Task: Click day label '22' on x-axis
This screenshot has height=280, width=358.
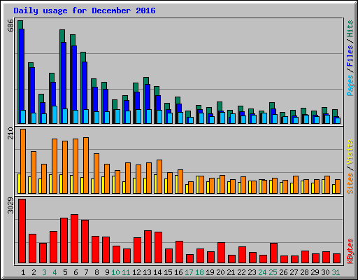Action: (x=241, y=272)
